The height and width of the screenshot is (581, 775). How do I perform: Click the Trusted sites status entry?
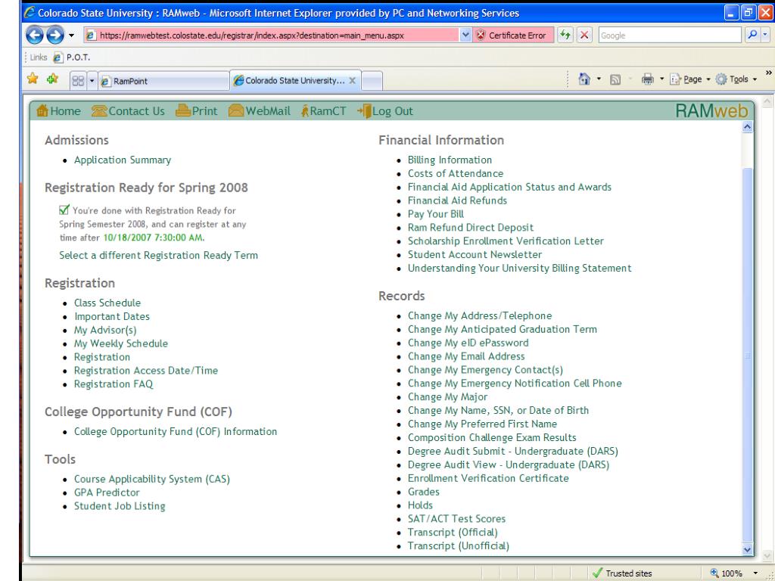[x=622, y=573]
